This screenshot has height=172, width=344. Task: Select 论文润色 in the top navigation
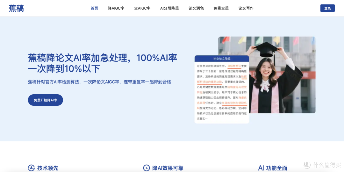coord(196,8)
